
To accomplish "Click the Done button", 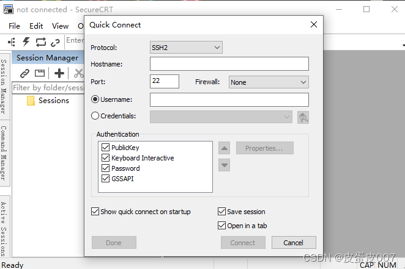I will (x=114, y=243).
